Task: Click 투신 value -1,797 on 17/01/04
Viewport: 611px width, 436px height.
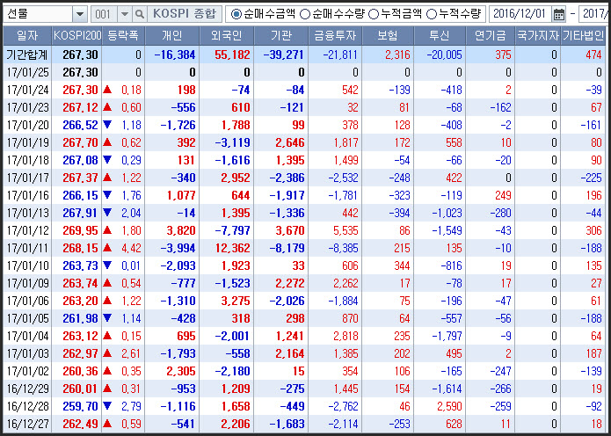Action: [x=447, y=337]
